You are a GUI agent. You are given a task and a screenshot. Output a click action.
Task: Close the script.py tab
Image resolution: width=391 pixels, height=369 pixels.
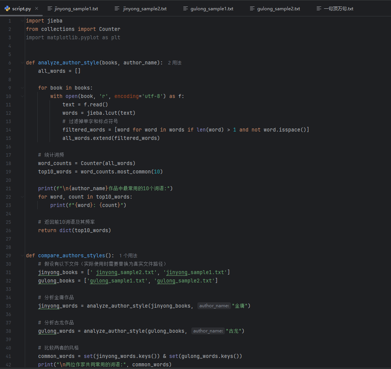[36, 8]
